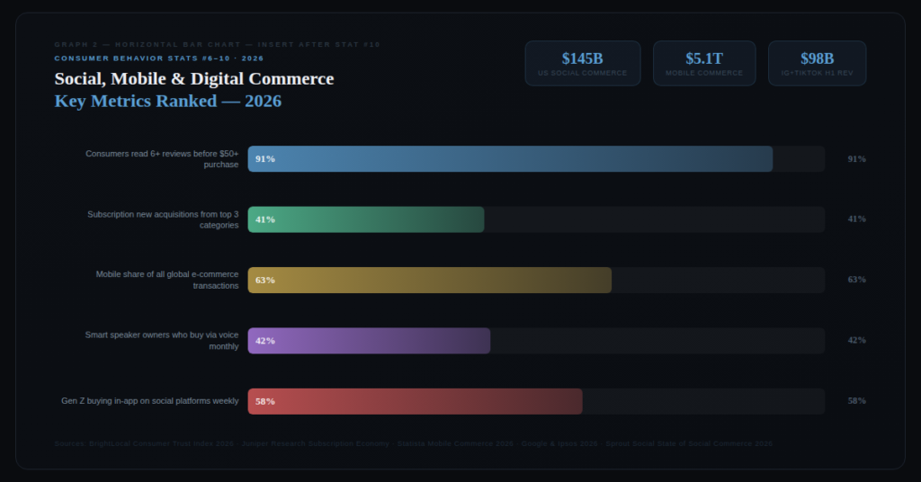Click the Sources footnote line
The image size is (921, 482).
pyautogui.click(x=414, y=444)
